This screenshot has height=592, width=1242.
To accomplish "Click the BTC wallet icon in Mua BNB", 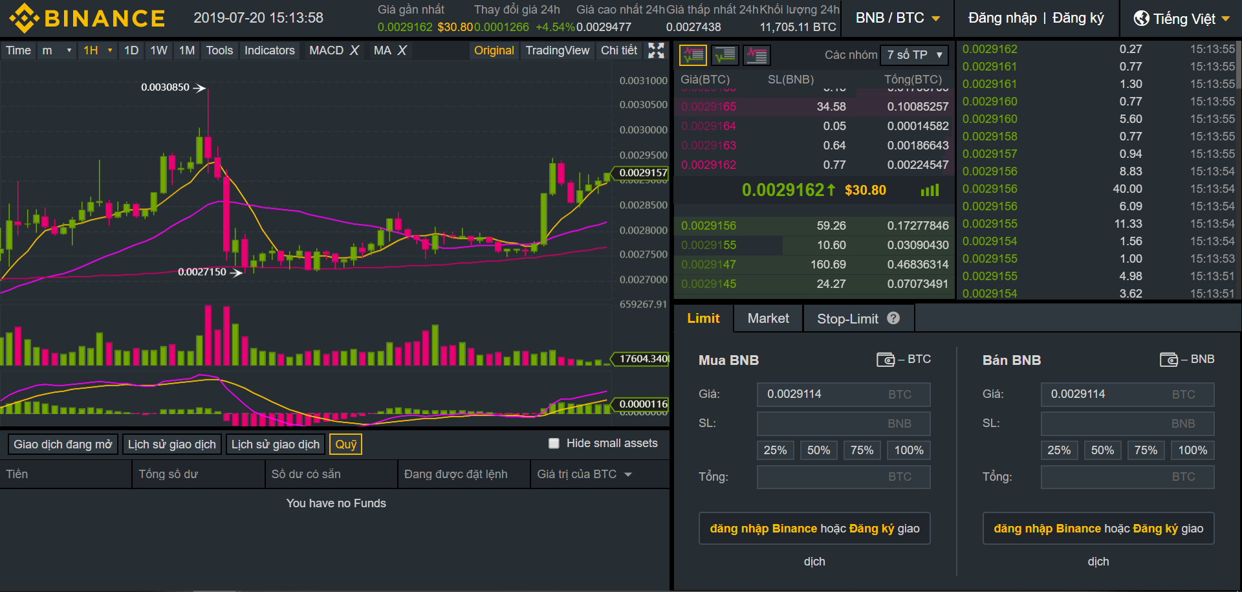I will (885, 360).
